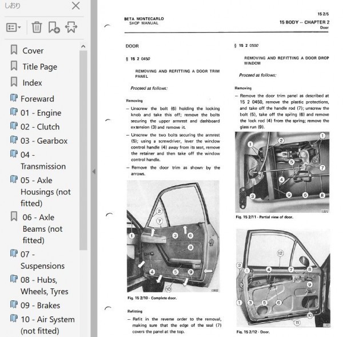Viewport: 343px width, 337px height.
Task: Click the blue bookmark icon beside 09 - Brakes
Action: pos(14,304)
